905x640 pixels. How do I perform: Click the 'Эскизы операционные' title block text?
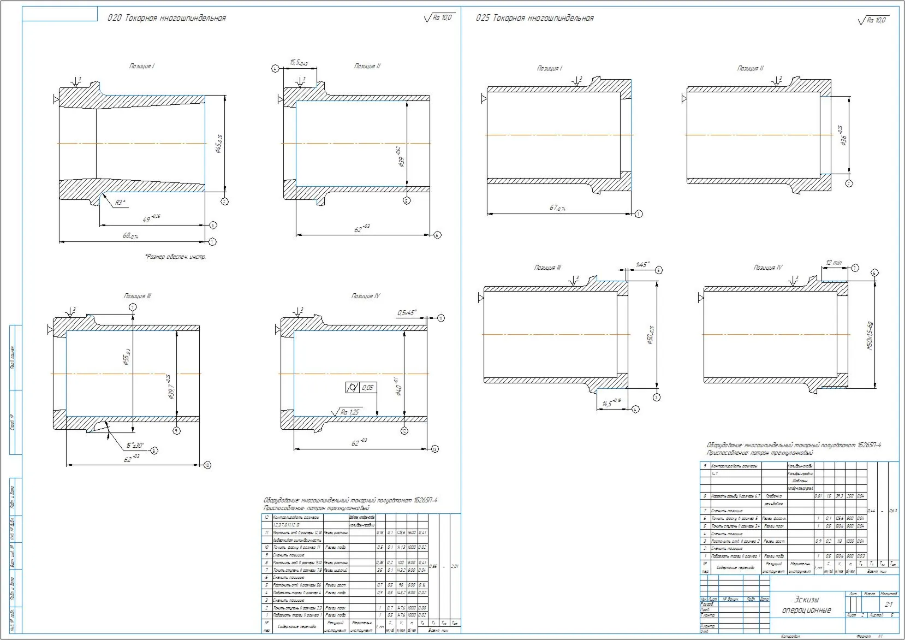(x=806, y=605)
